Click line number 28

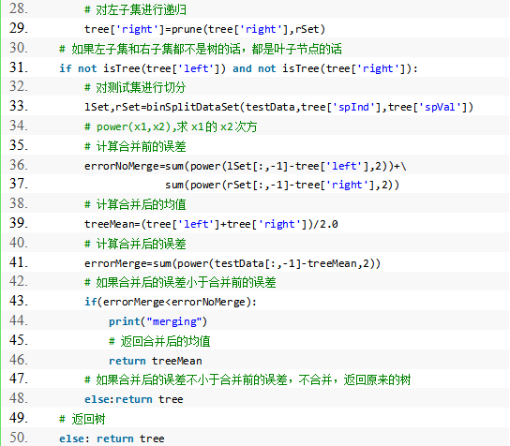[x=19, y=8]
